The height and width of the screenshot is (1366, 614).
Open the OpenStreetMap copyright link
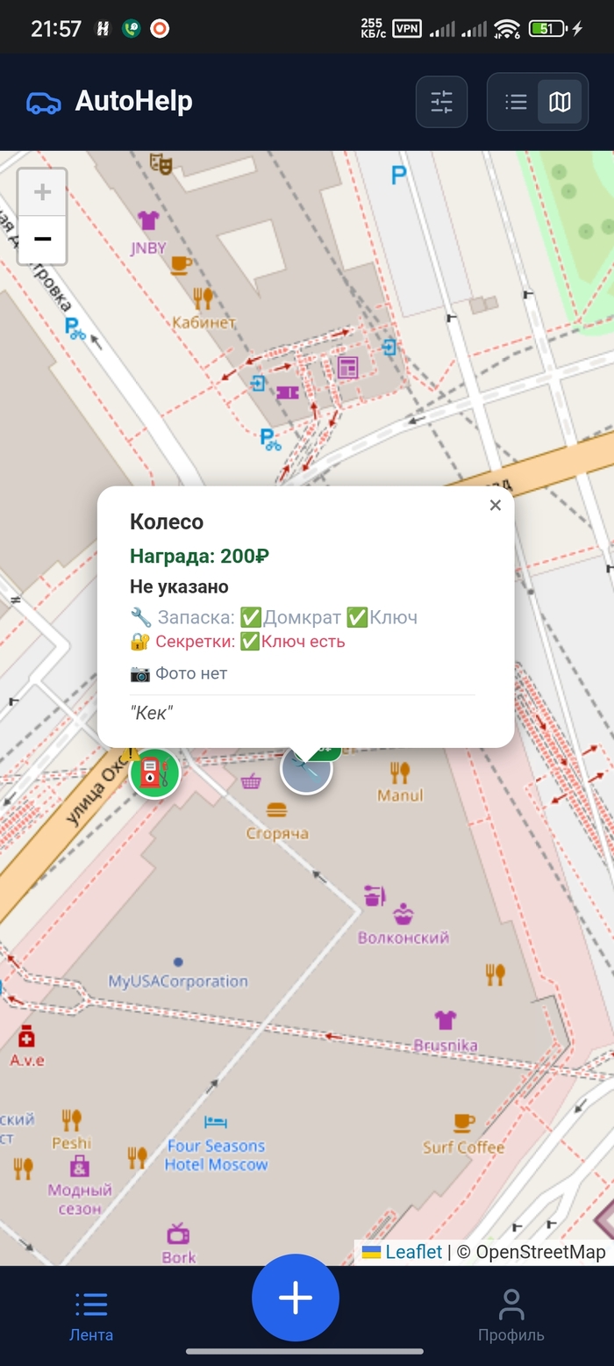click(540, 1252)
